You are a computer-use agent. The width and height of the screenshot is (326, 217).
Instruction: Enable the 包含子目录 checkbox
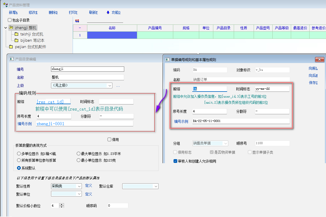coord(10,20)
